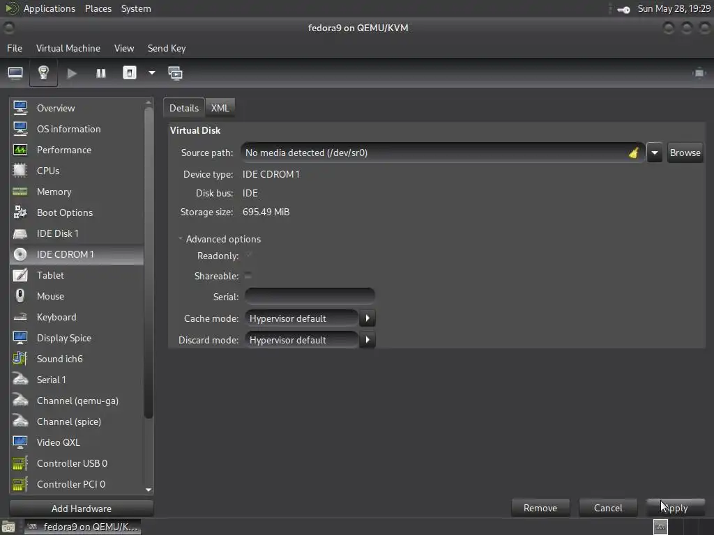Open Display Spice entry
The width and height of the screenshot is (714, 535).
click(x=77, y=338)
